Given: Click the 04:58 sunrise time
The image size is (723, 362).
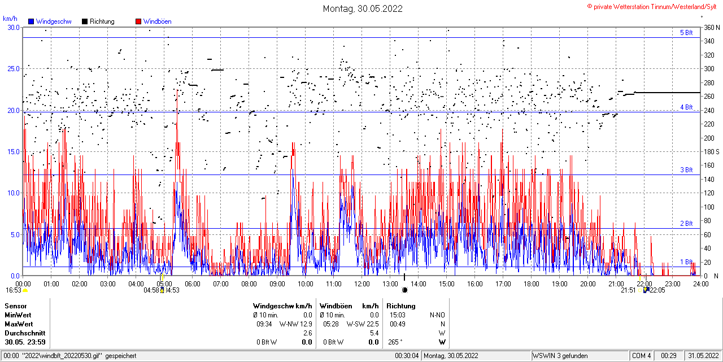Looking at the screenshot, I should pyautogui.click(x=151, y=290).
